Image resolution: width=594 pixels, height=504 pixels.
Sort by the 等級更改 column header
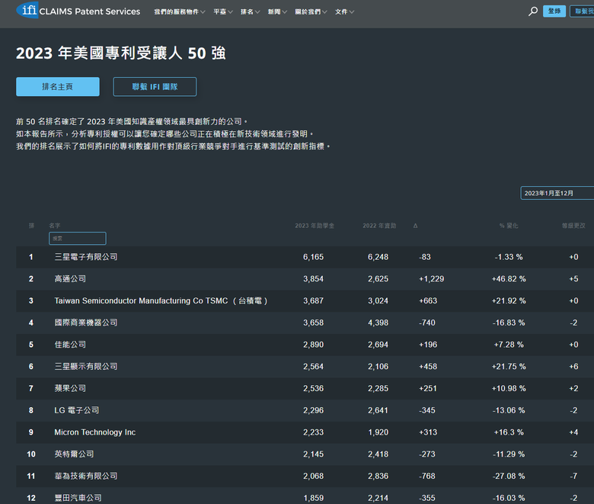(573, 226)
